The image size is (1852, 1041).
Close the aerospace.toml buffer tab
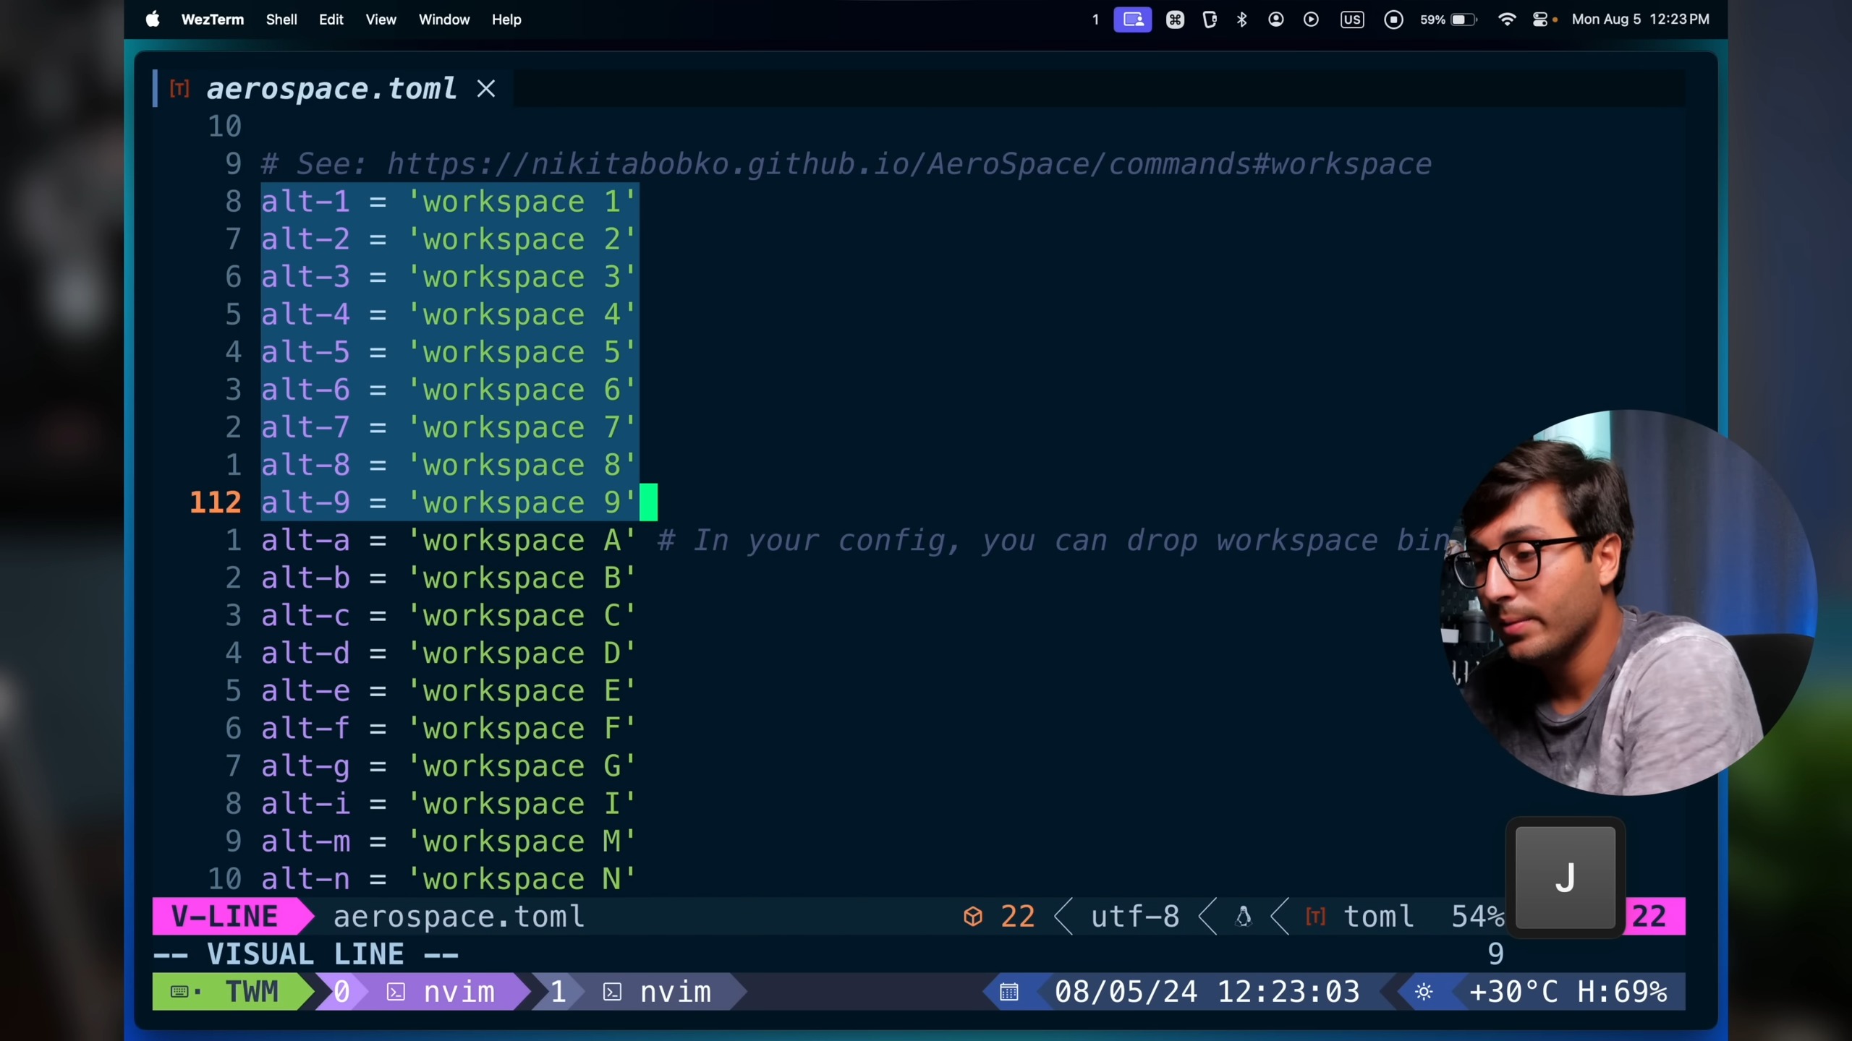(x=486, y=89)
